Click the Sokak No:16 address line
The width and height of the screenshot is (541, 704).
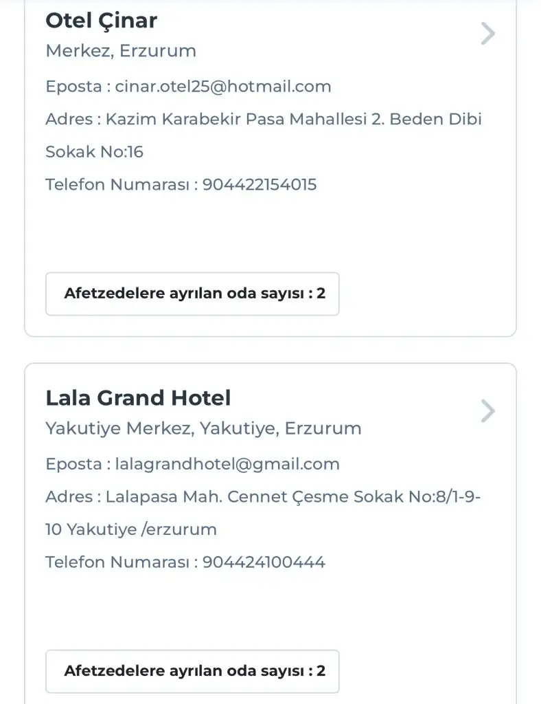tap(94, 151)
